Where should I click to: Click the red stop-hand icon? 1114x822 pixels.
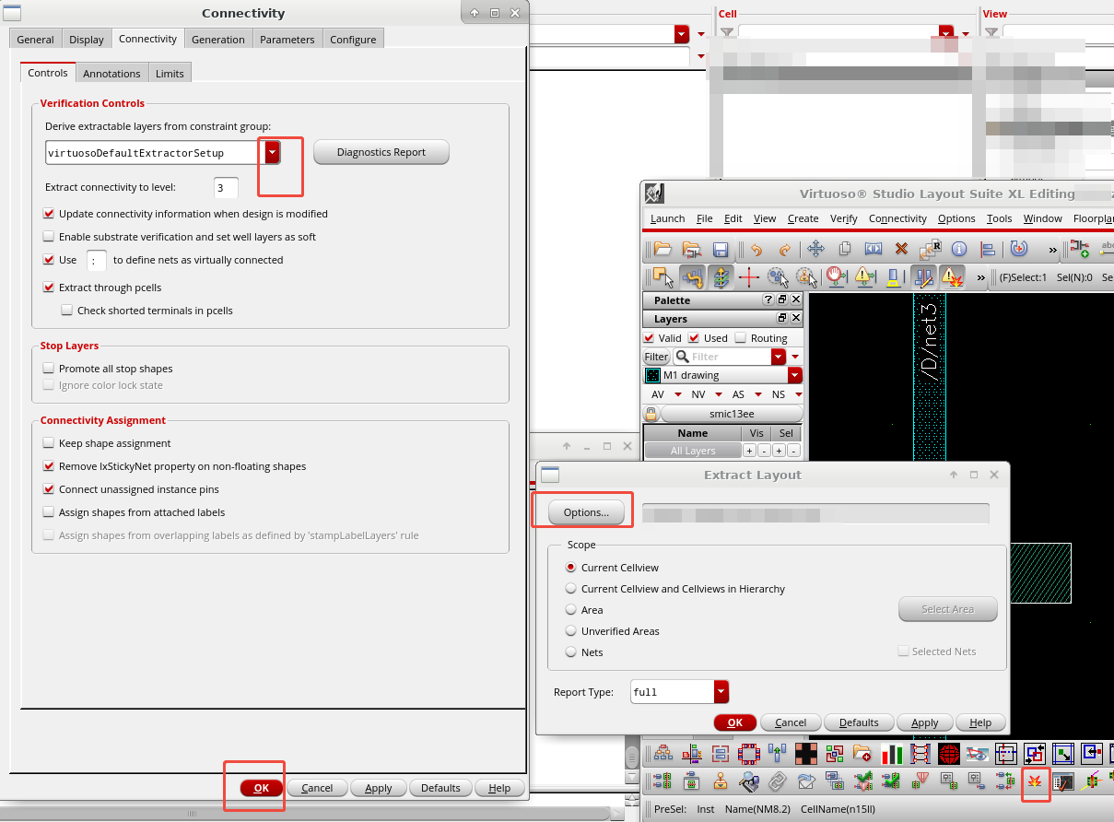pyautogui.click(x=836, y=276)
